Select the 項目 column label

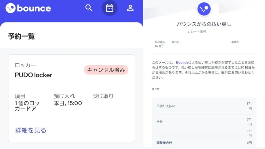[20, 96]
